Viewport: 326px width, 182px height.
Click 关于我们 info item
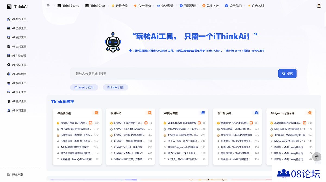pos(233,6)
